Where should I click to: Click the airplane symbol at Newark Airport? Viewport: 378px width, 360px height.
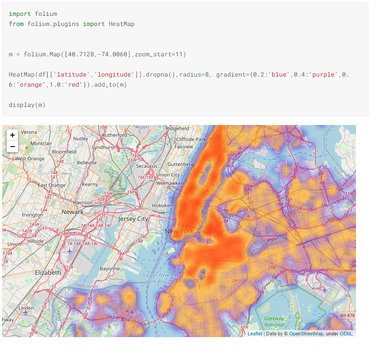[x=69, y=251]
